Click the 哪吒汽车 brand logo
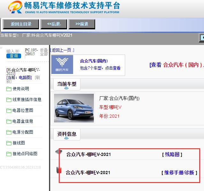Screen dimensions: 204x191 (x=62, y=65)
